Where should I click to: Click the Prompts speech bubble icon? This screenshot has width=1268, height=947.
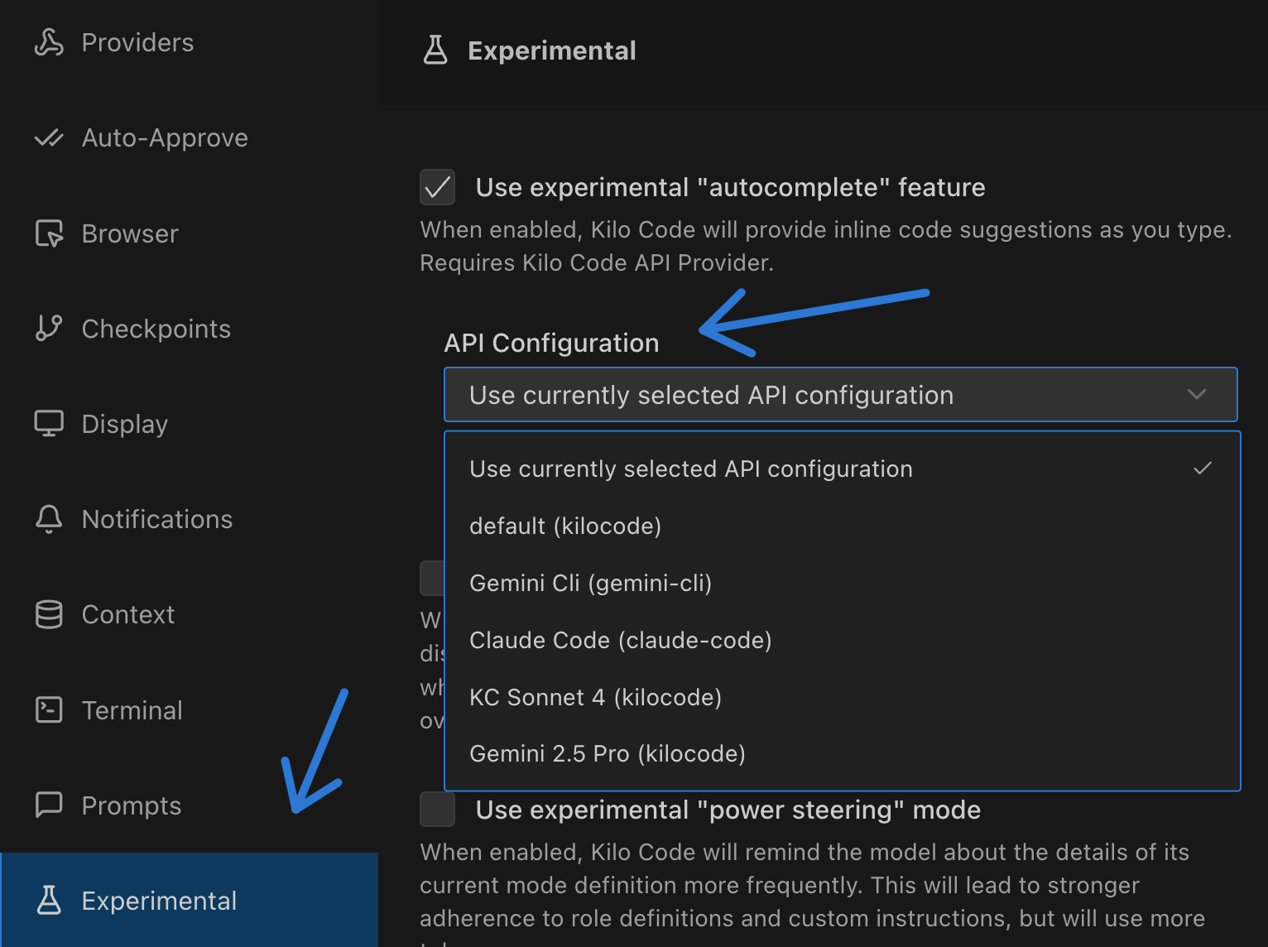[49, 805]
